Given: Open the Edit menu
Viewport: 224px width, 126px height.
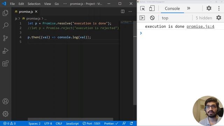Looking at the screenshot, I should (21, 4).
